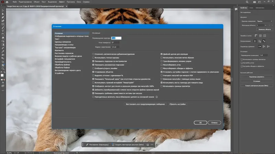Image resolution: width=275 pixels, height=154 pixels.
Task: Open the three-dots menu in the contextual task bar
Action: pyautogui.click(x=152, y=144)
